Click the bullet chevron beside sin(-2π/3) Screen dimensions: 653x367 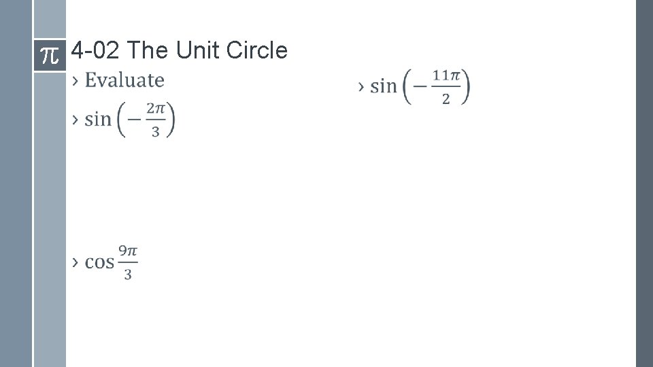[x=76, y=120]
